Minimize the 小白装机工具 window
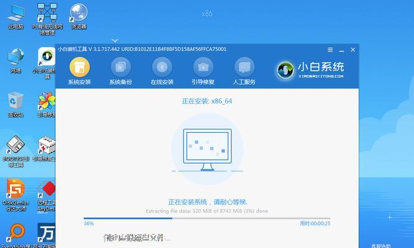414x248 pixels. [x=341, y=50]
